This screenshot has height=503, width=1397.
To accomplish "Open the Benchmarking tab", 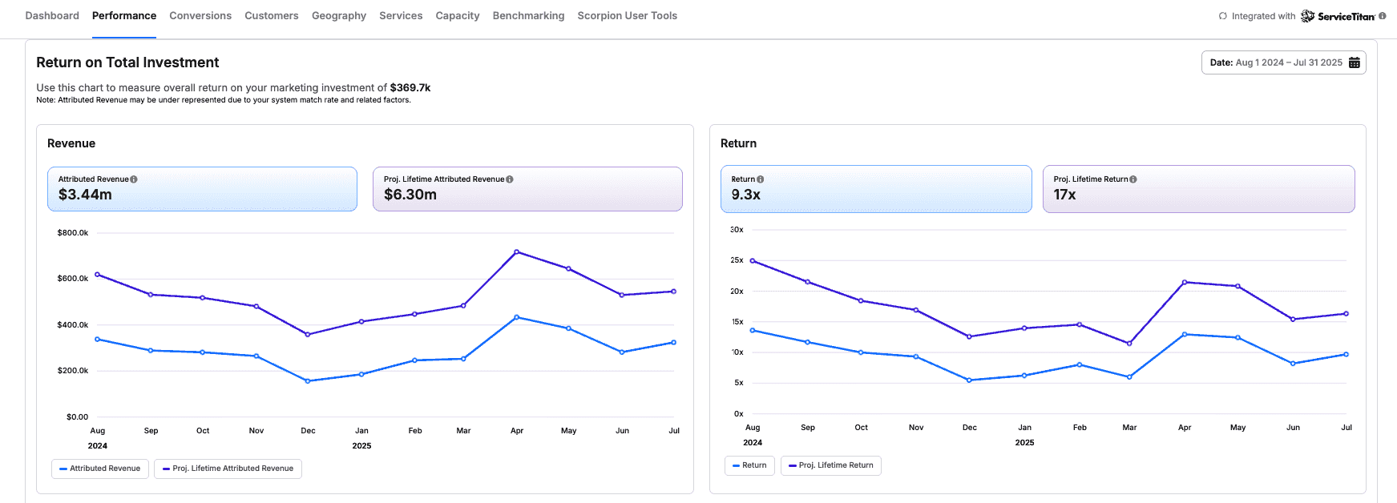I will tap(528, 16).
